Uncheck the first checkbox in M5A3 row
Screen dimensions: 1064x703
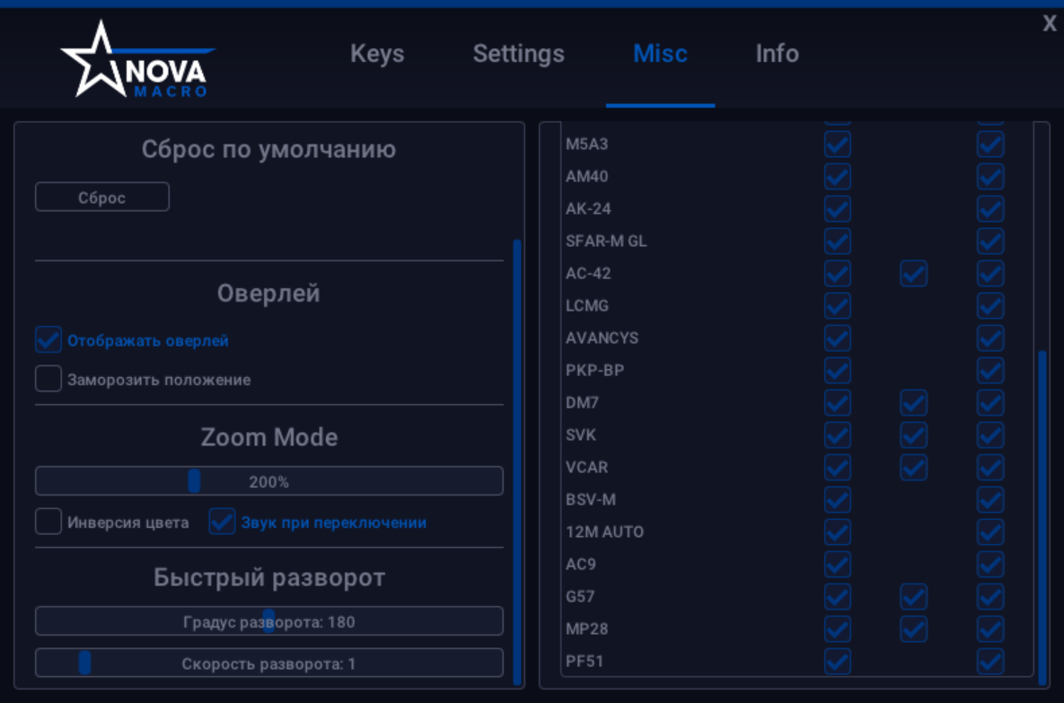click(x=838, y=144)
